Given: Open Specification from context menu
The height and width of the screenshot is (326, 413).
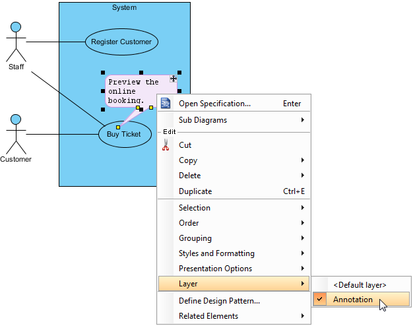Looking at the screenshot, I should point(234,104).
